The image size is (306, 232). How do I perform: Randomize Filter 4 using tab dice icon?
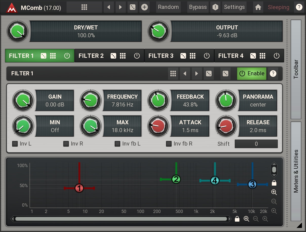253,56
